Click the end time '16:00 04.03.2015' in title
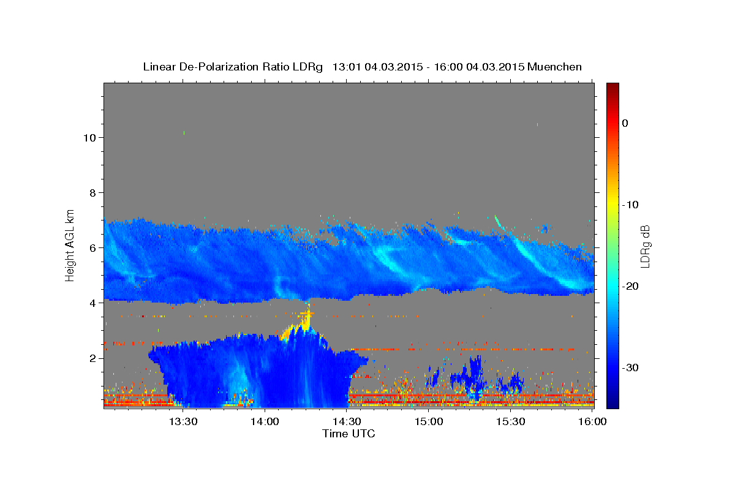The image size is (735, 490). pos(479,67)
